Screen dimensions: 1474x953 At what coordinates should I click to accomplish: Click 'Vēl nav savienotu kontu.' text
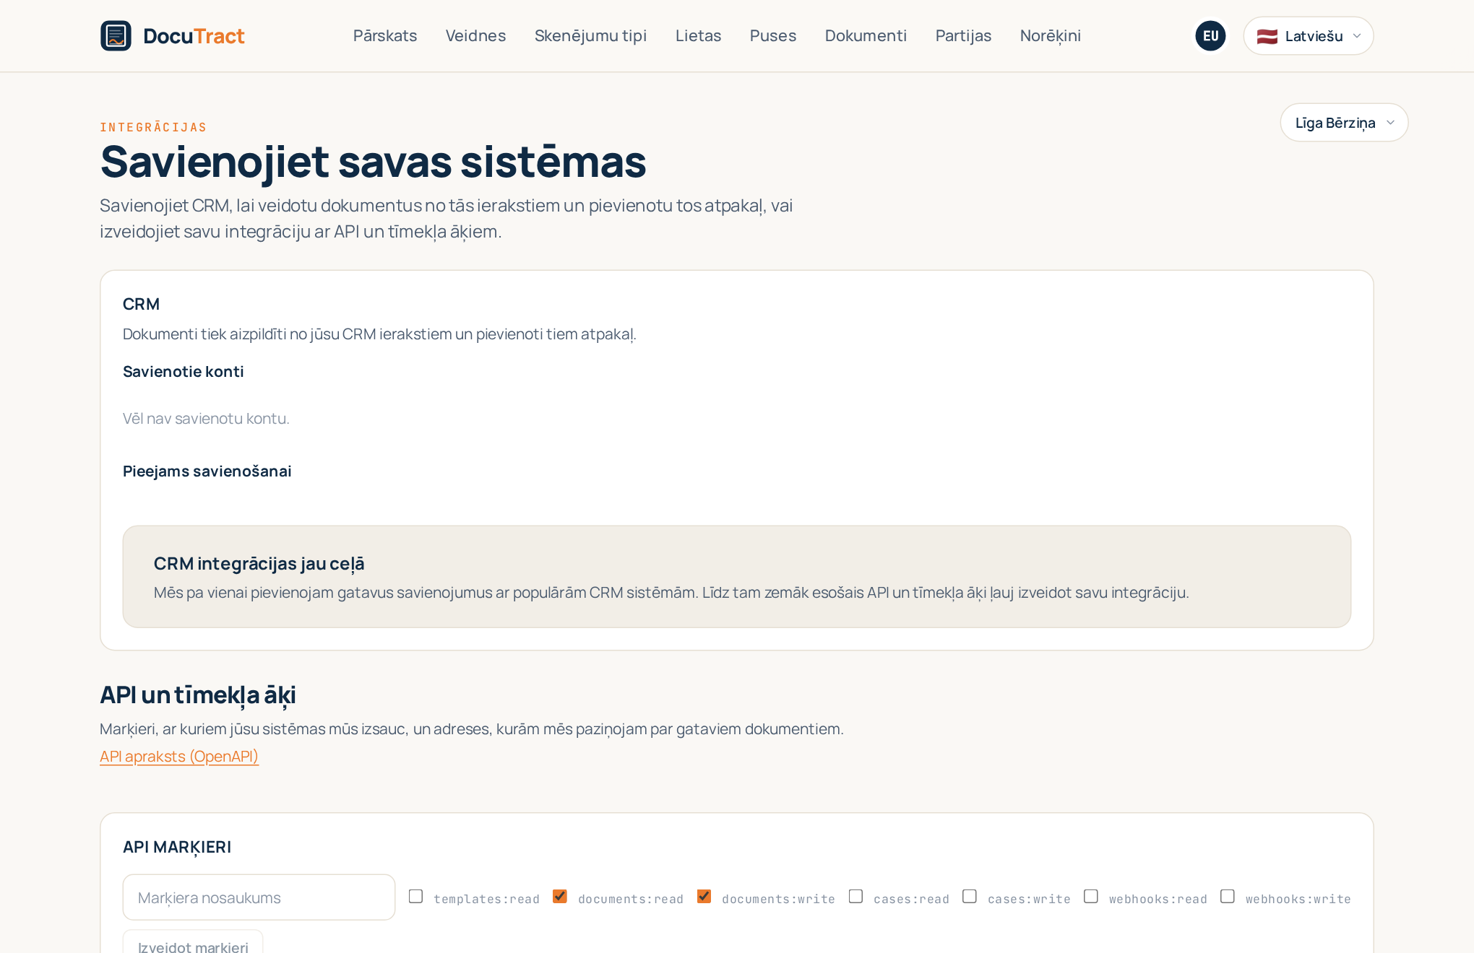click(x=206, y=419)
